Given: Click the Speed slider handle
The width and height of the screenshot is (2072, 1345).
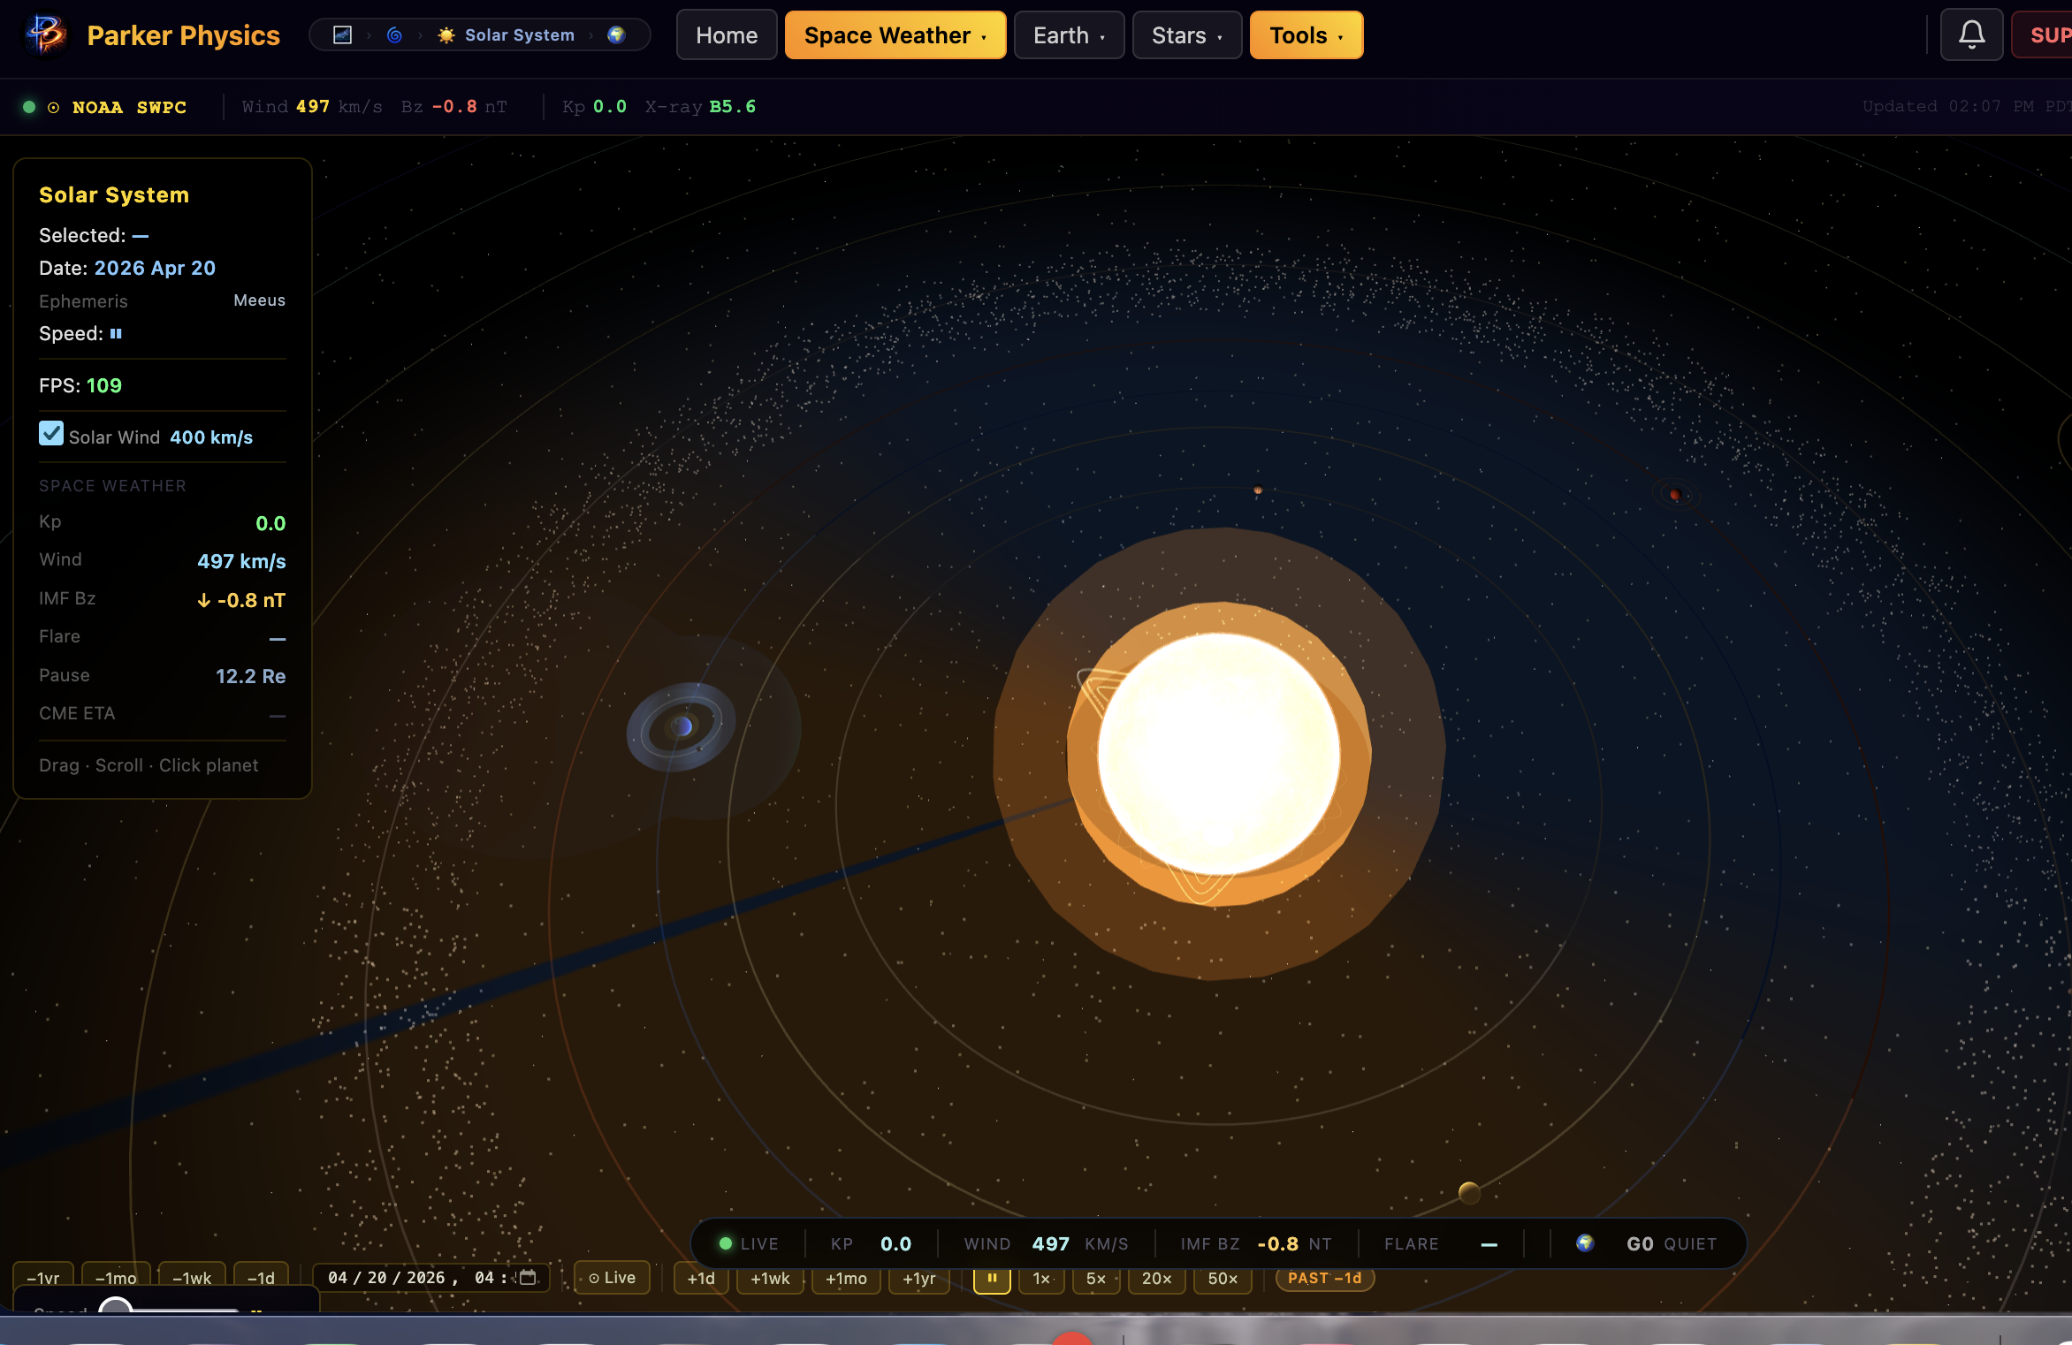Looking at the screenshot, I should [x=116, y=1307].
